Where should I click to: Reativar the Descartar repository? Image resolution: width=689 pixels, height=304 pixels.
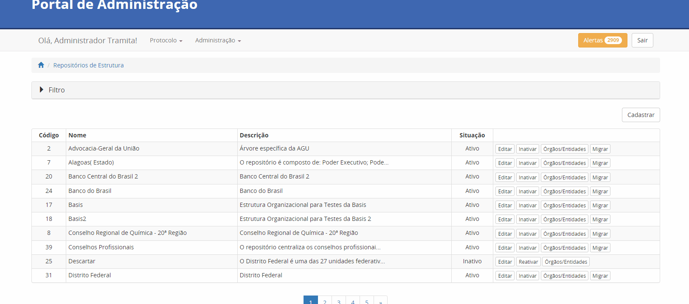point(529,262)
